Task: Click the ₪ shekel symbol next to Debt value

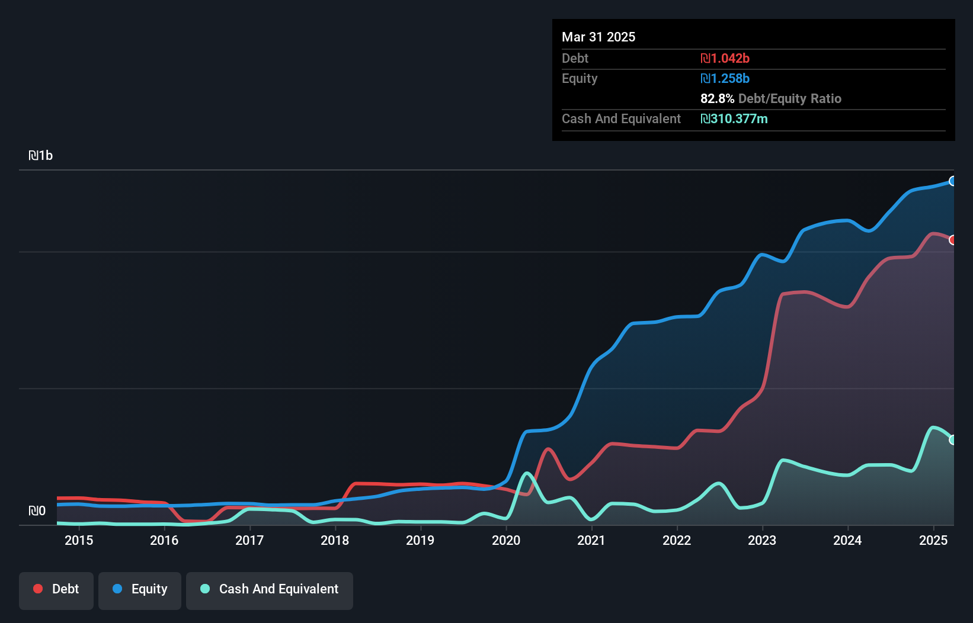Action: pos(705,58)
